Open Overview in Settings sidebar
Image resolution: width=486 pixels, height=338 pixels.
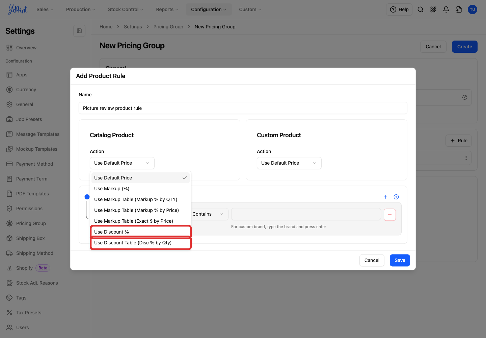[26, 48]
